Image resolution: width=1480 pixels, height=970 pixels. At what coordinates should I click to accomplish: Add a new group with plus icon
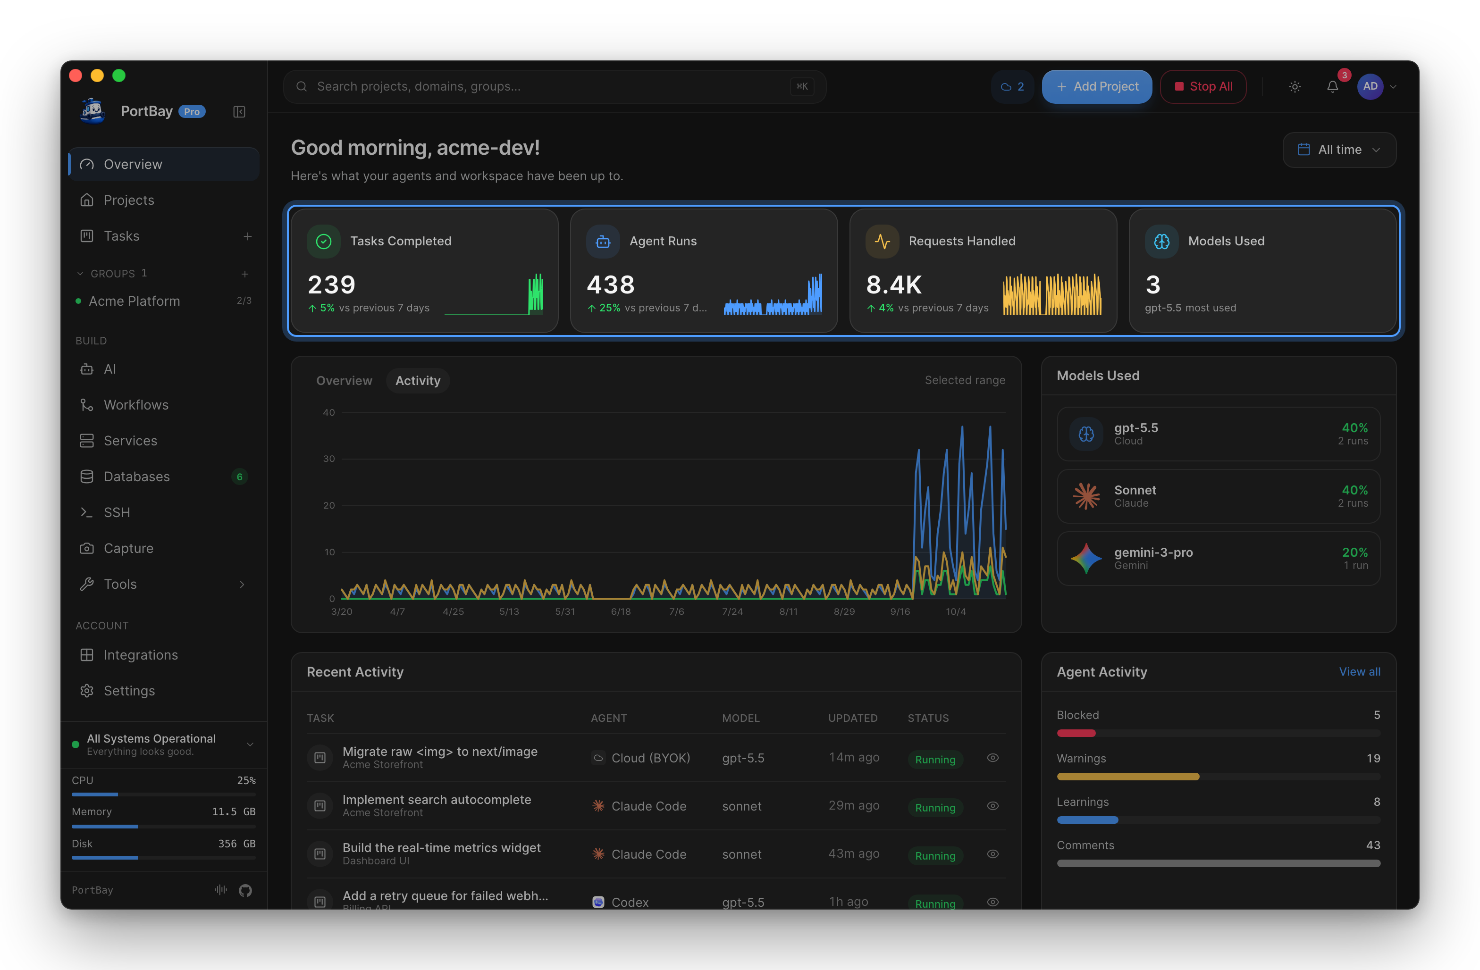(x=245, y=274)
